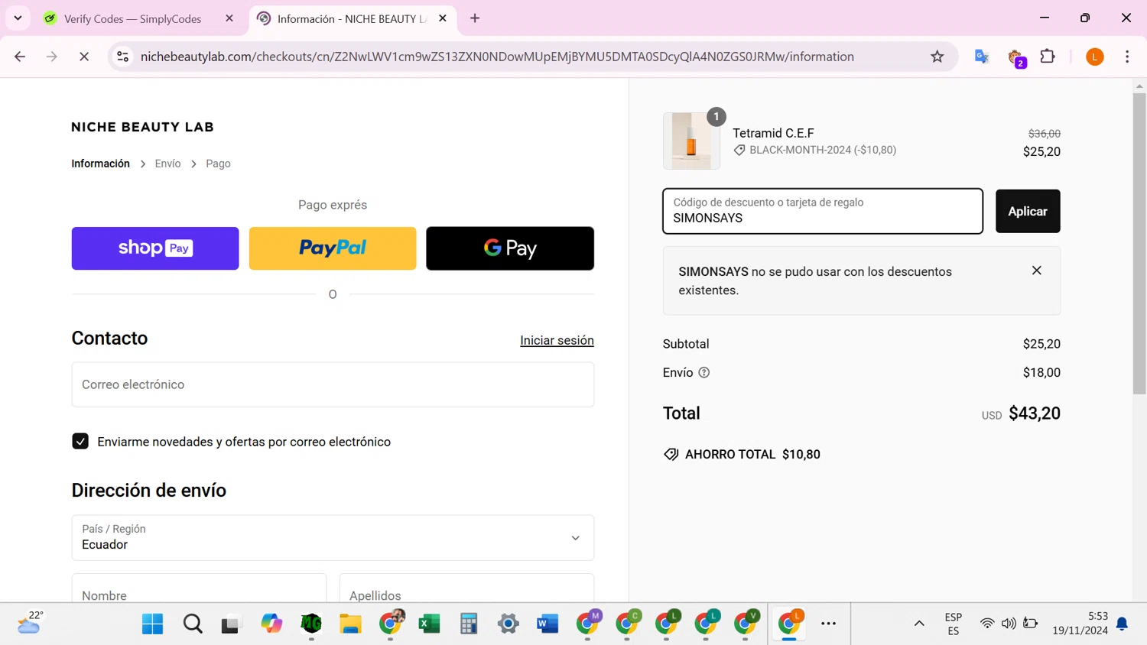
Task: Click the ESP ES language indicator
Action: click(953, 624)
